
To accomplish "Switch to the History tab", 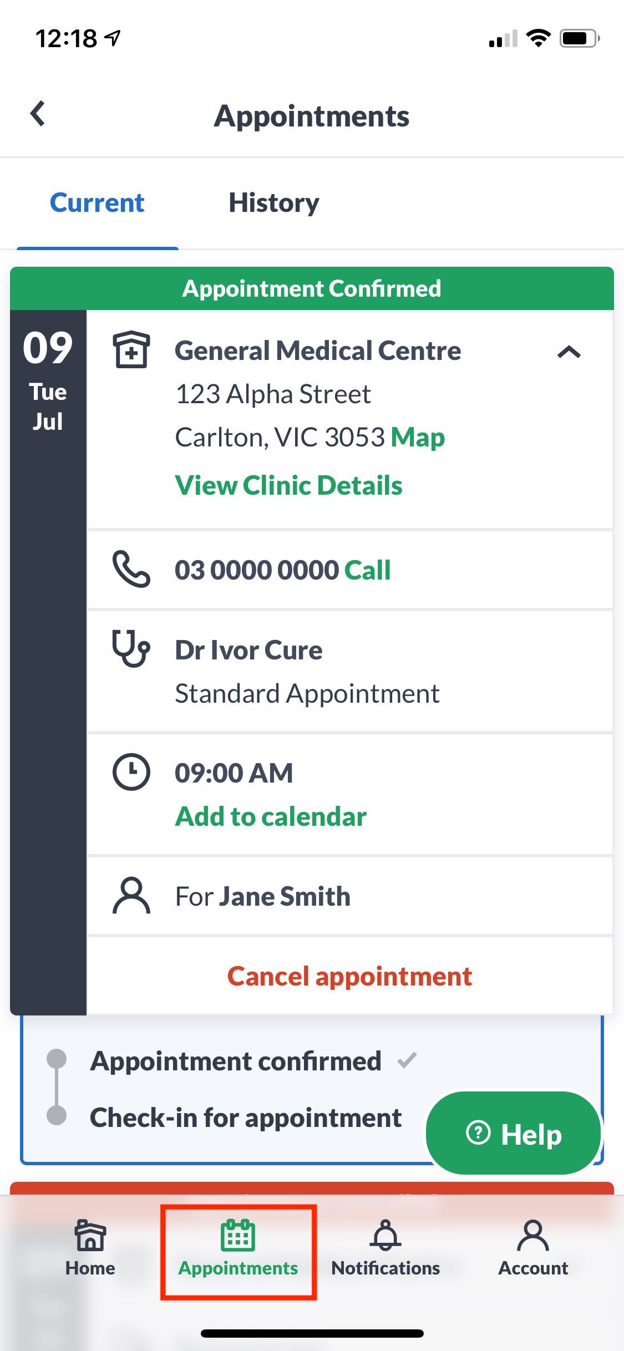I will pos(274,203).
